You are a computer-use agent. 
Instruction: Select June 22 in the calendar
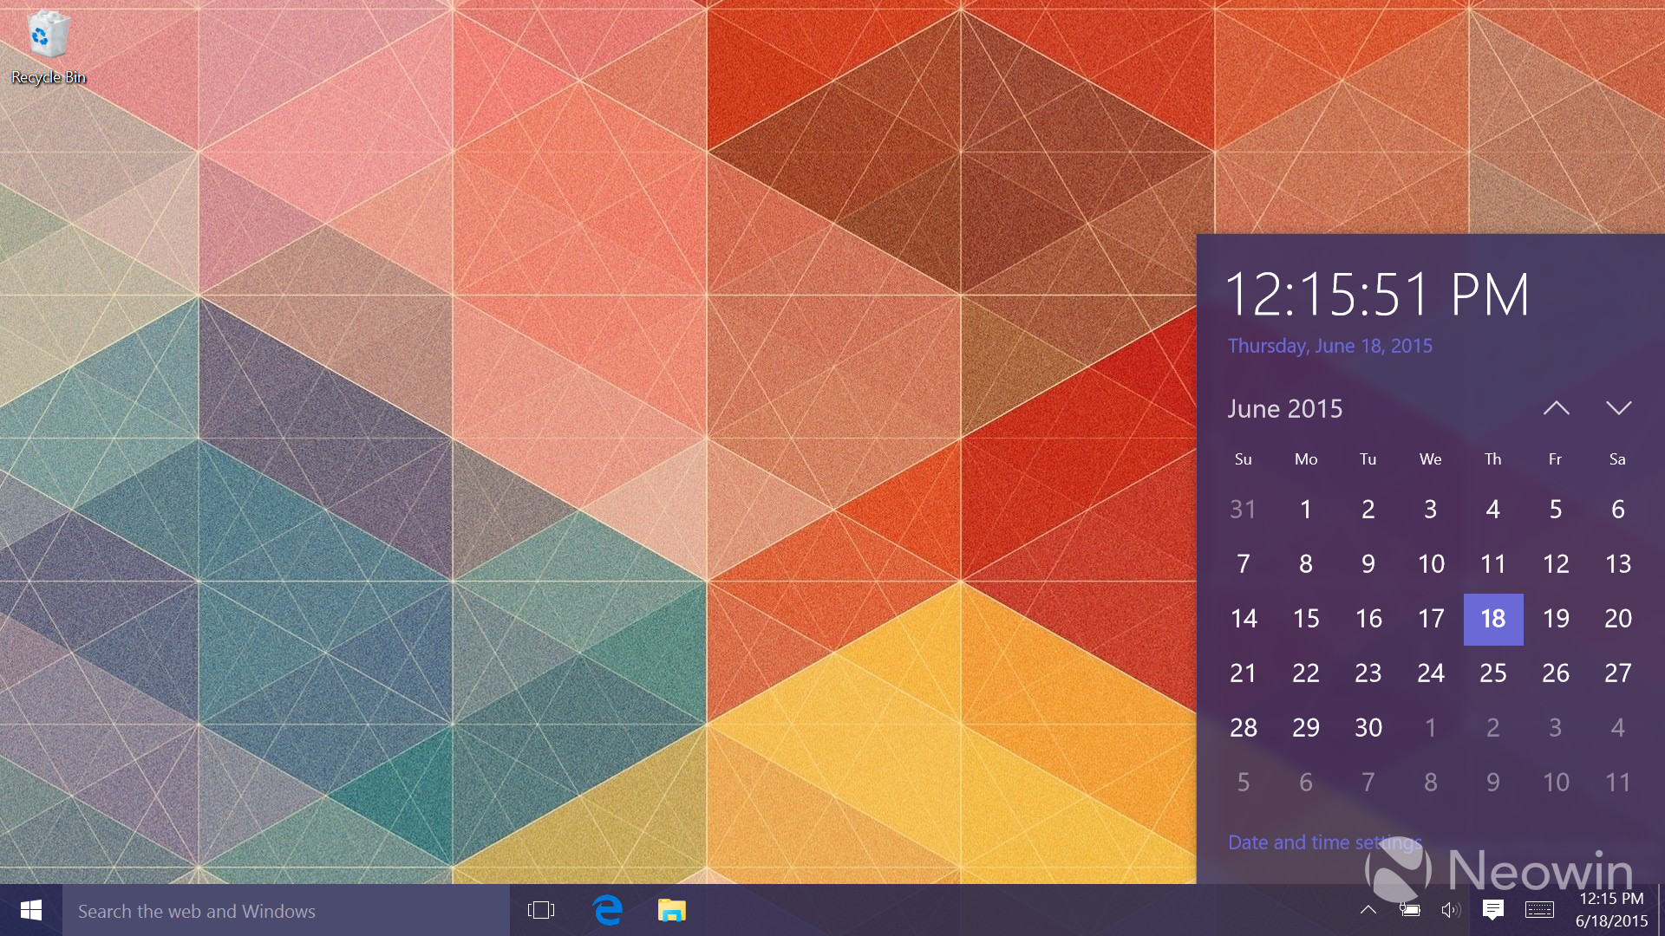tap(1306, 673)
